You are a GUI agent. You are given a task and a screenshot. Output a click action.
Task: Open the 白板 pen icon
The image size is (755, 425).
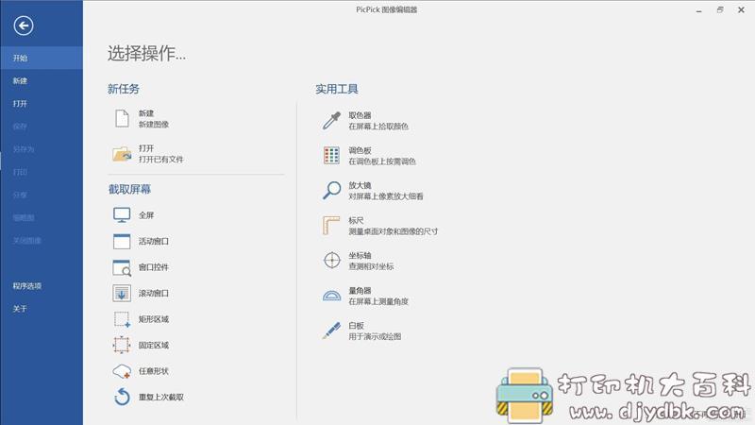click(x=331, y=331)
